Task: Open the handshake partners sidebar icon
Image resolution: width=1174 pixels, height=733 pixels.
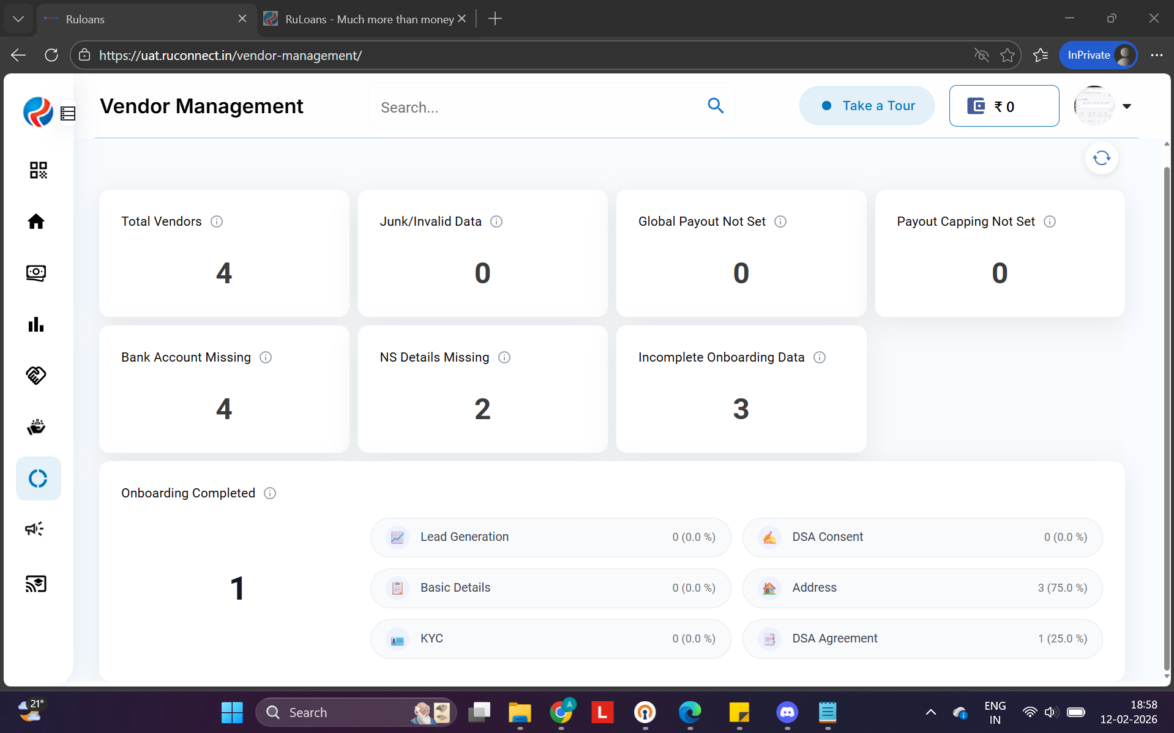Action: coord(36,375)
